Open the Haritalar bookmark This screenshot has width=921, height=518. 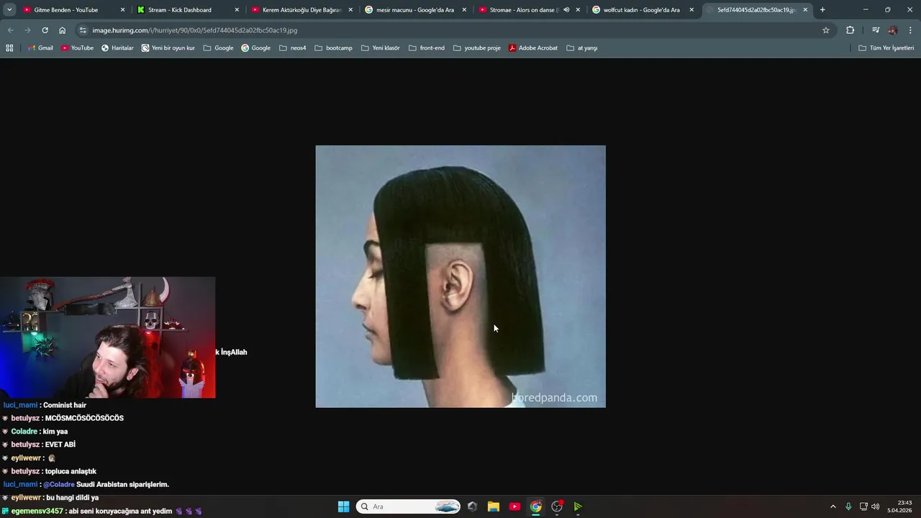point(117,48)
